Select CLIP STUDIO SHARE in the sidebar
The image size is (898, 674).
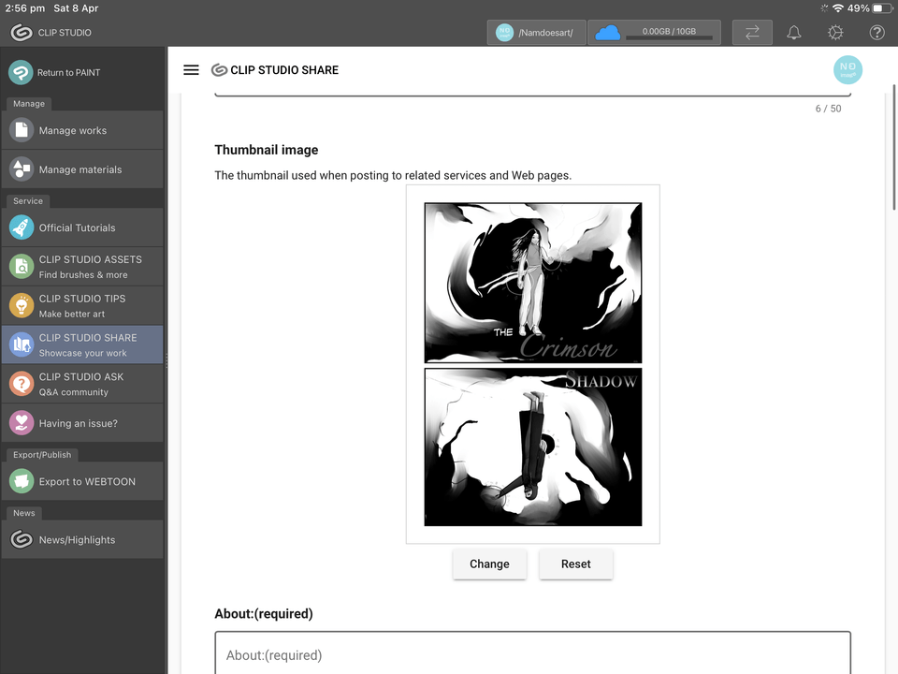pyautogui.click(x=82, y=344)
